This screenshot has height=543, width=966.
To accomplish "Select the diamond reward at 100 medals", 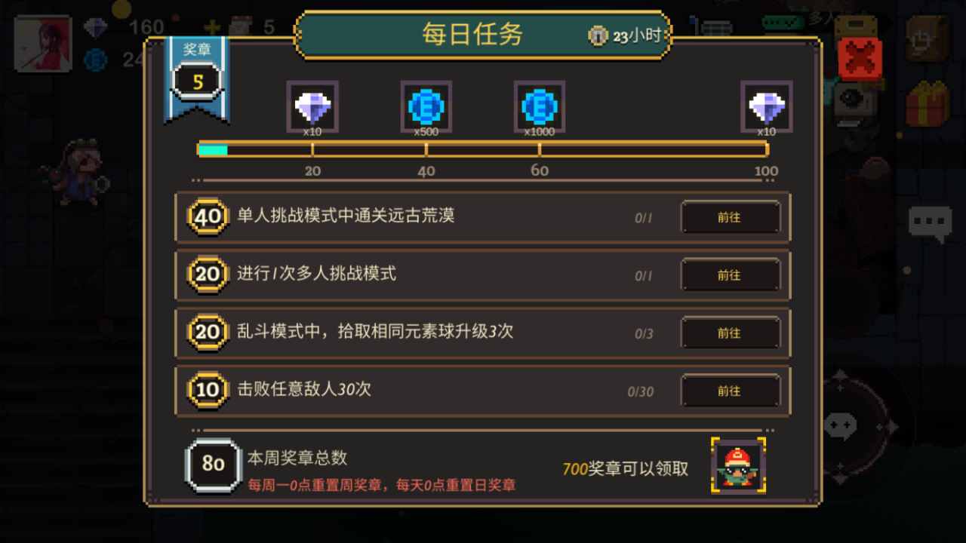I will click(767, 107).
